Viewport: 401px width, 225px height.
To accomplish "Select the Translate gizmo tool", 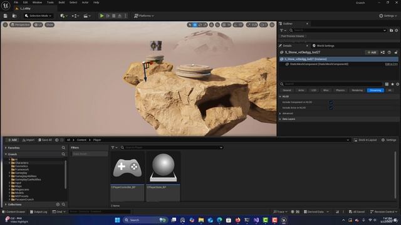I will tap(195, 25).
